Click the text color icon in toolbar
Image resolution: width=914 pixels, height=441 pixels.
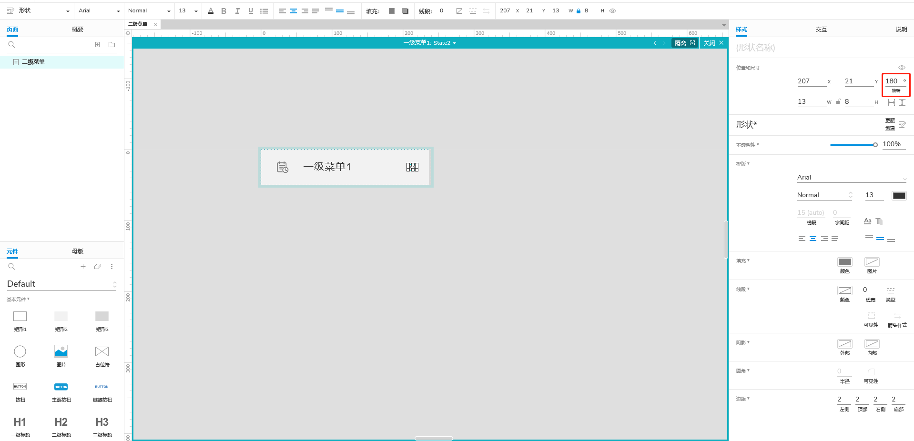(211, 10)
